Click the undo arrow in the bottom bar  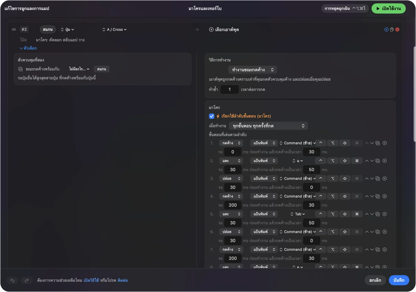tap(12, 280)
